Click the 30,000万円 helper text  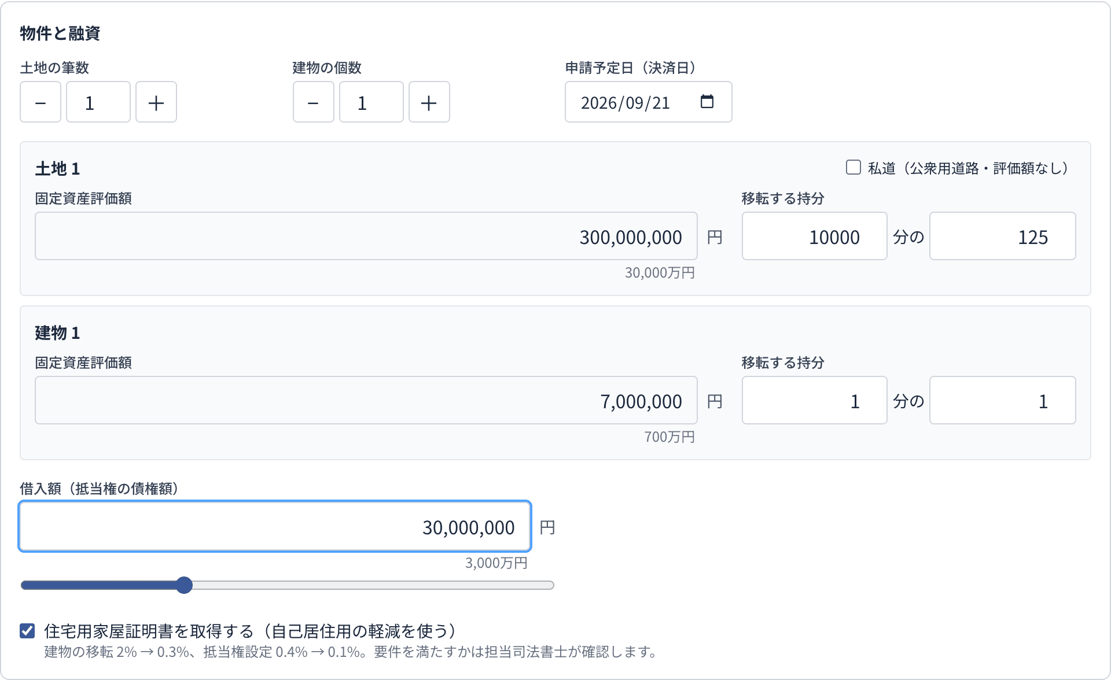pos(660,273)
